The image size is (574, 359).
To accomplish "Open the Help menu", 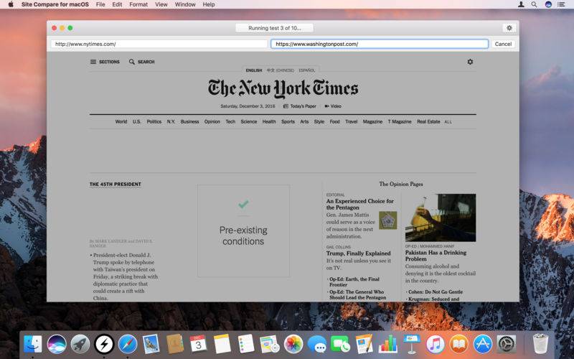I will (209, 4).
